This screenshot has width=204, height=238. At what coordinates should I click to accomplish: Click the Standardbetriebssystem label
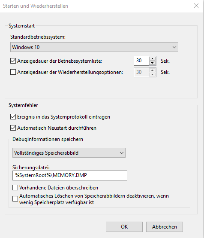pyautogui.click(x=38, y=37)
